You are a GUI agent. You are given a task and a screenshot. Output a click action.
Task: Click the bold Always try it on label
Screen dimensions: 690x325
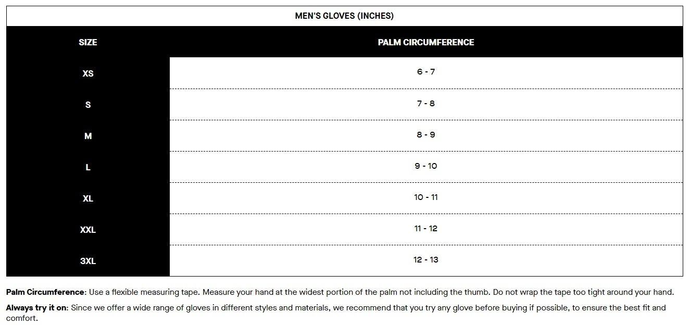click(36, 308)
